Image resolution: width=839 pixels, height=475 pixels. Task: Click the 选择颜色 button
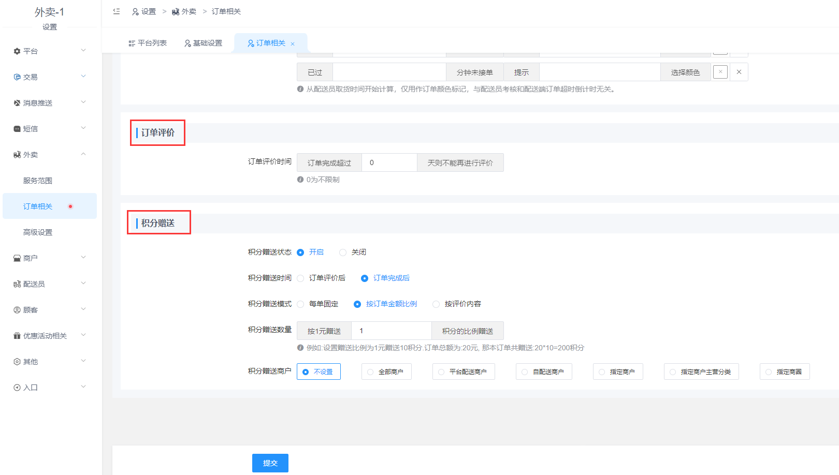pyautogui.click(x=685, y=72)
